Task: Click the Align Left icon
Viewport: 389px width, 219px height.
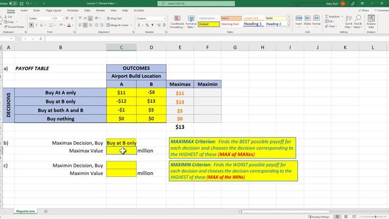Action: 80,25
